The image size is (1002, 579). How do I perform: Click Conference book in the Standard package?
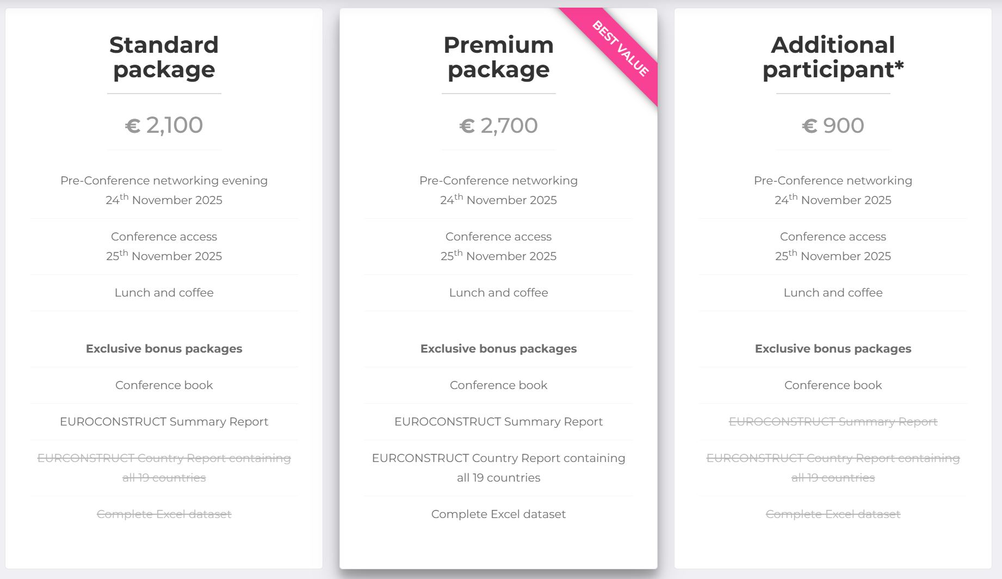[164, 385]
